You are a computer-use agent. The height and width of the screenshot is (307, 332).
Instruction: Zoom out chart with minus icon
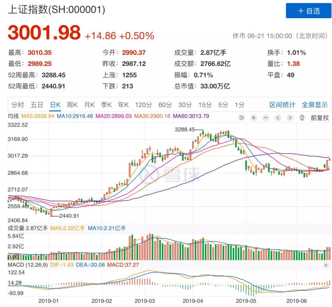point(266,118)
